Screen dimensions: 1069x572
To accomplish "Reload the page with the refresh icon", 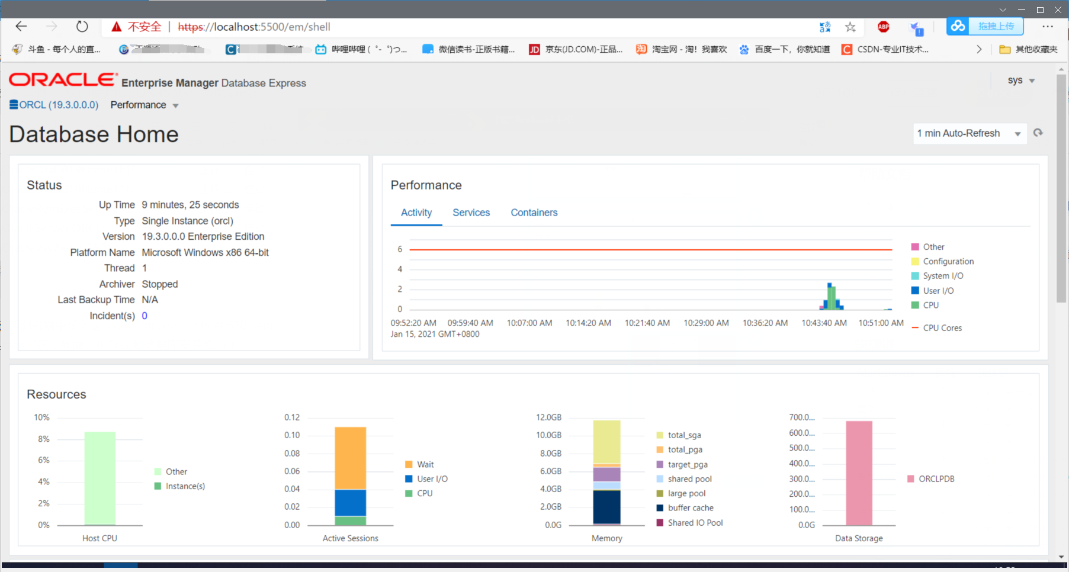I will (82, 27).
